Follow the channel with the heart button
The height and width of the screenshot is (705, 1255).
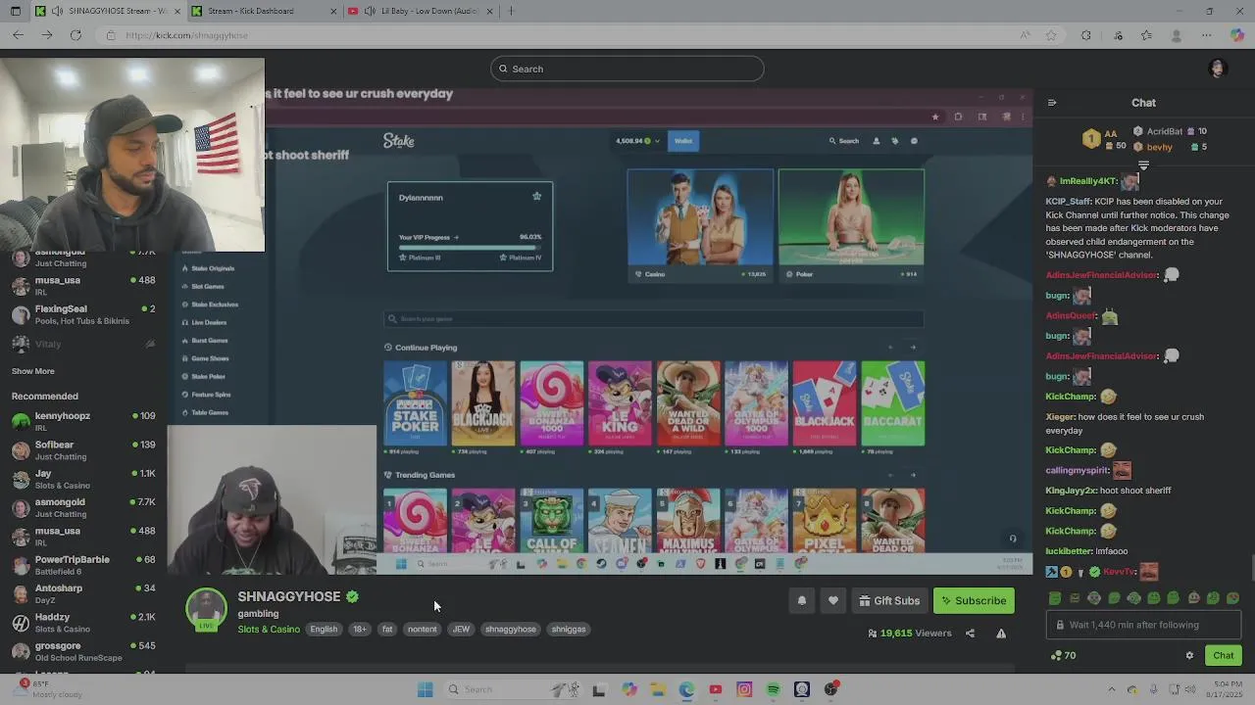833,601
